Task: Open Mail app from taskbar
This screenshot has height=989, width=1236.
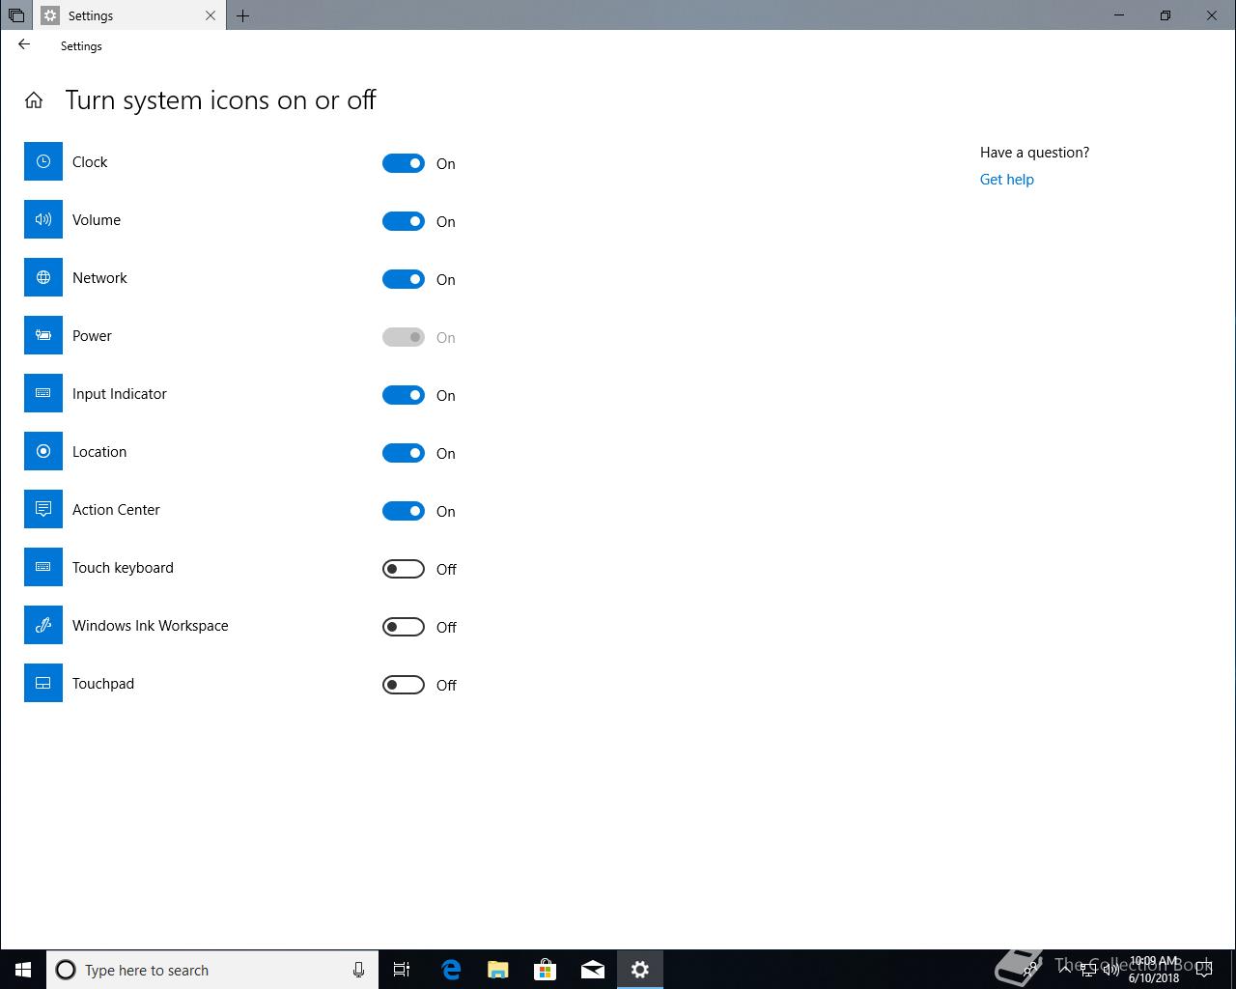Action: tap(593, 970)
